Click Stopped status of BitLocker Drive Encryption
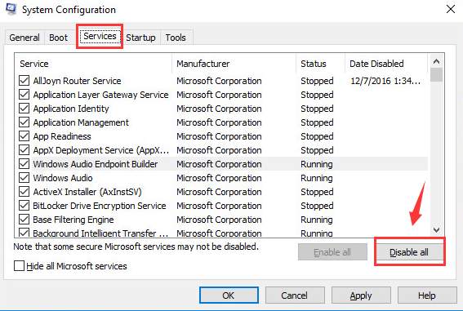Viewport: 463px width, 311px height. pos(317,206)
